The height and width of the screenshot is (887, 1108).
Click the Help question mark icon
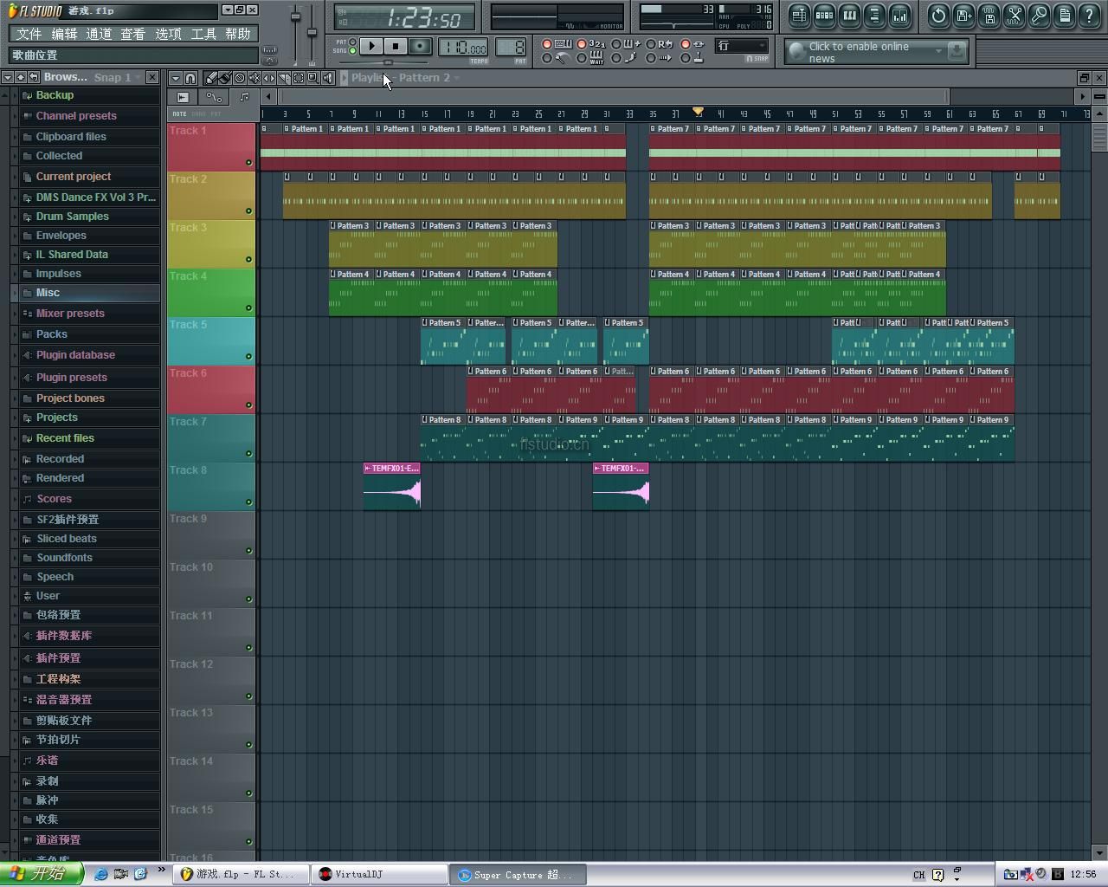[x=1089, y=15]
